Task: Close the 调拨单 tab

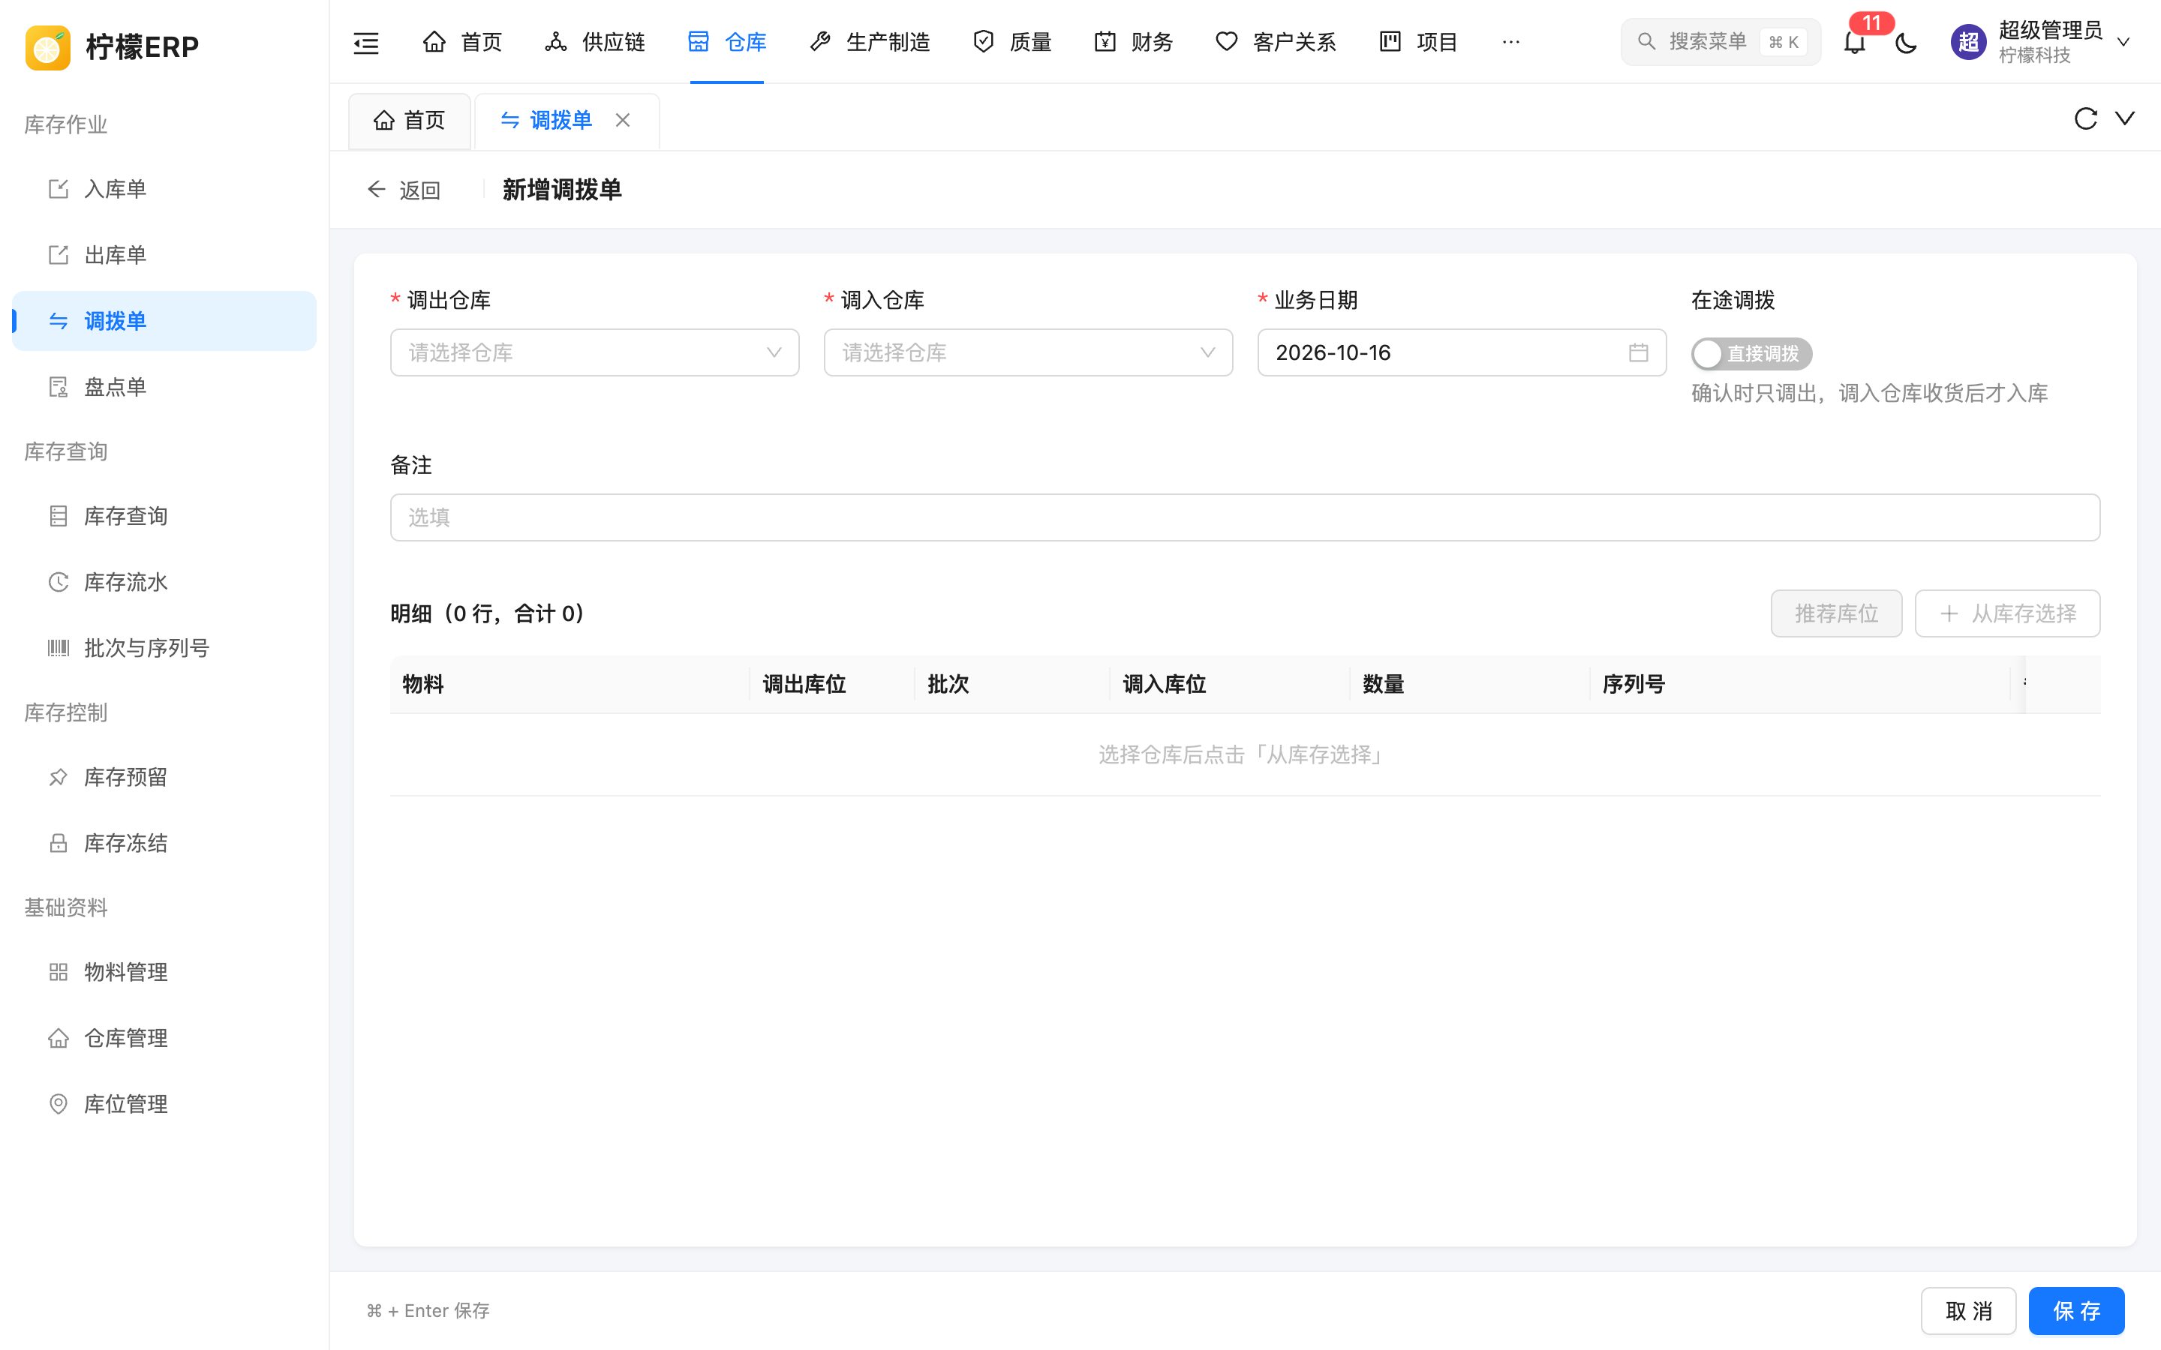Action: (624, 121)
